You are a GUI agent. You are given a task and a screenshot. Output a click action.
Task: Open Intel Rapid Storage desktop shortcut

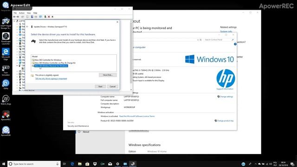pos(6,23)
